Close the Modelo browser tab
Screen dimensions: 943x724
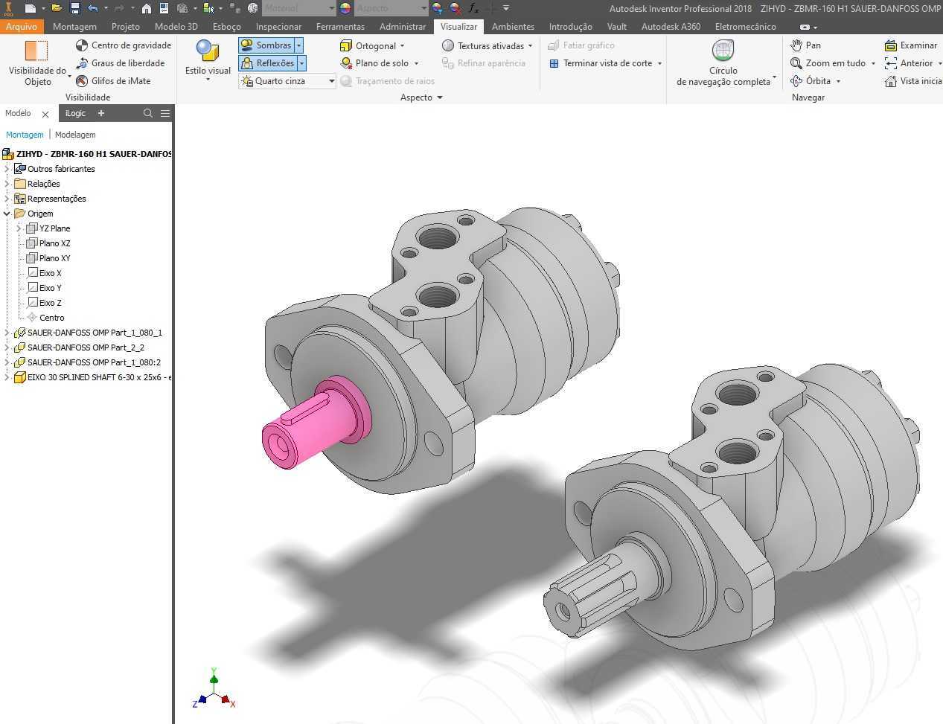click(45, 114)
